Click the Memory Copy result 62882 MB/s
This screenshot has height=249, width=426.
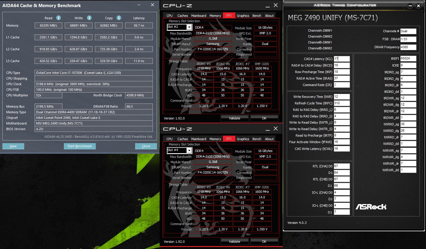coord(109,25)
